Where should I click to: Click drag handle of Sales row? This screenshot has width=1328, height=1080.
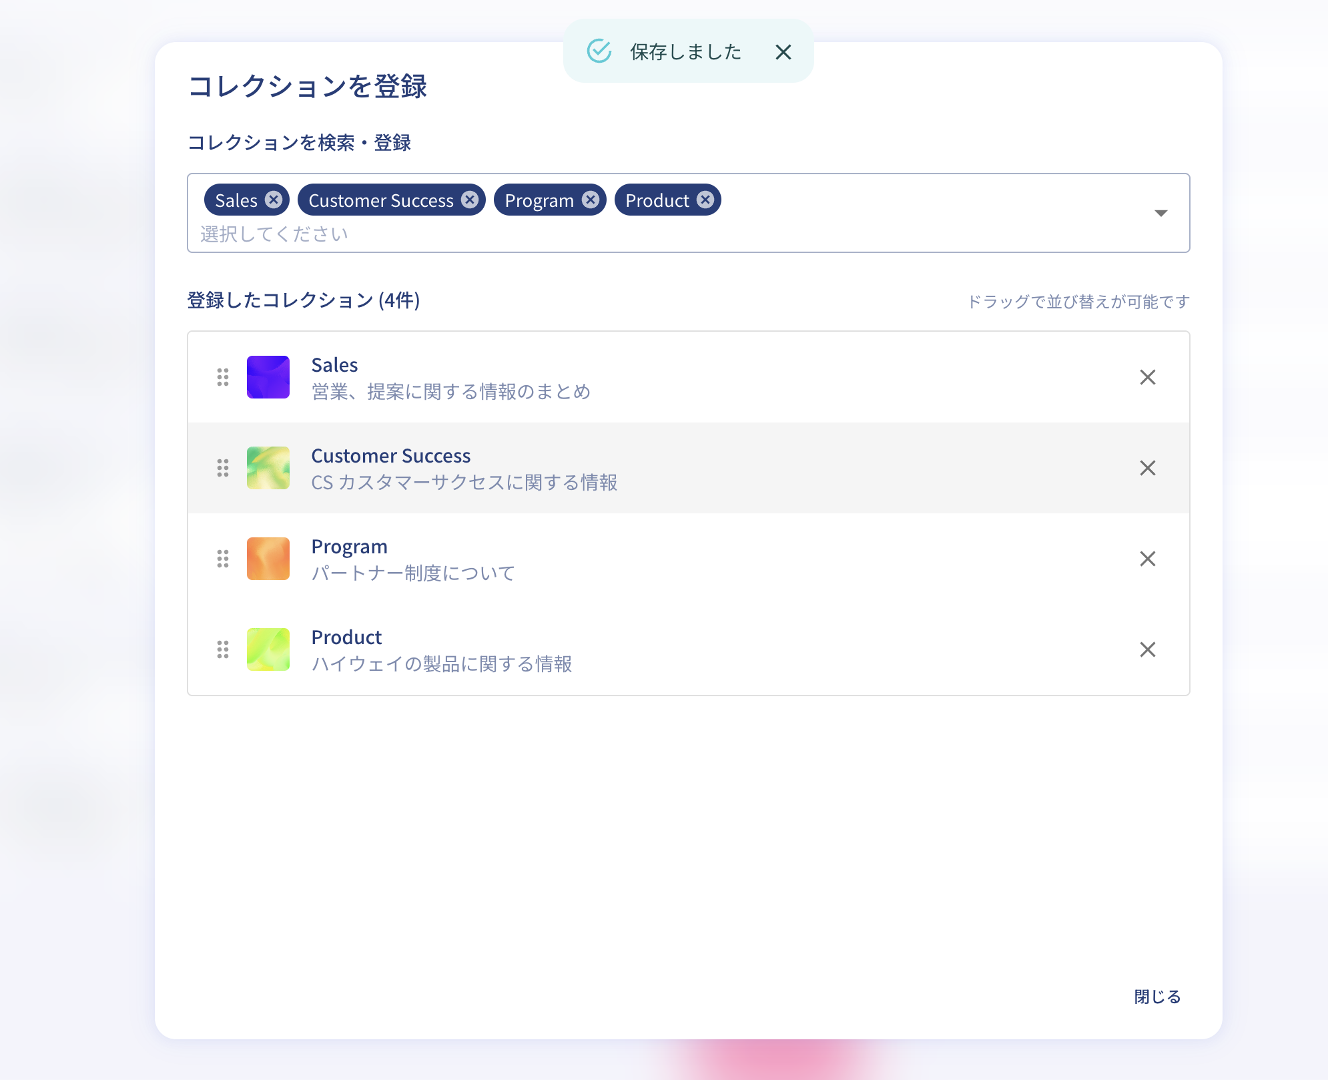click(223, 377)
